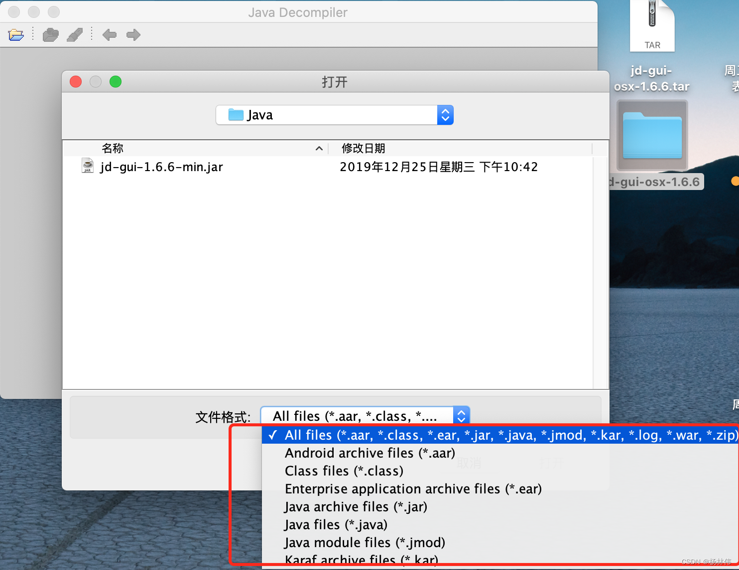739x570 pixels.
Task: Click the Search toolbar icon
Action: tap(75, 35)
